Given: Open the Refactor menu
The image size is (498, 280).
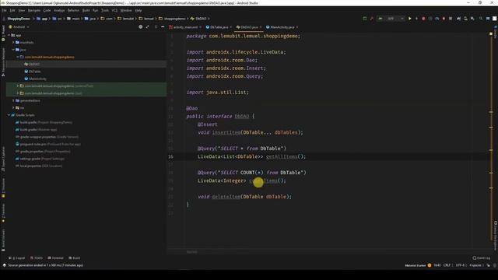Looking at the screenshot, I should 73,10.
